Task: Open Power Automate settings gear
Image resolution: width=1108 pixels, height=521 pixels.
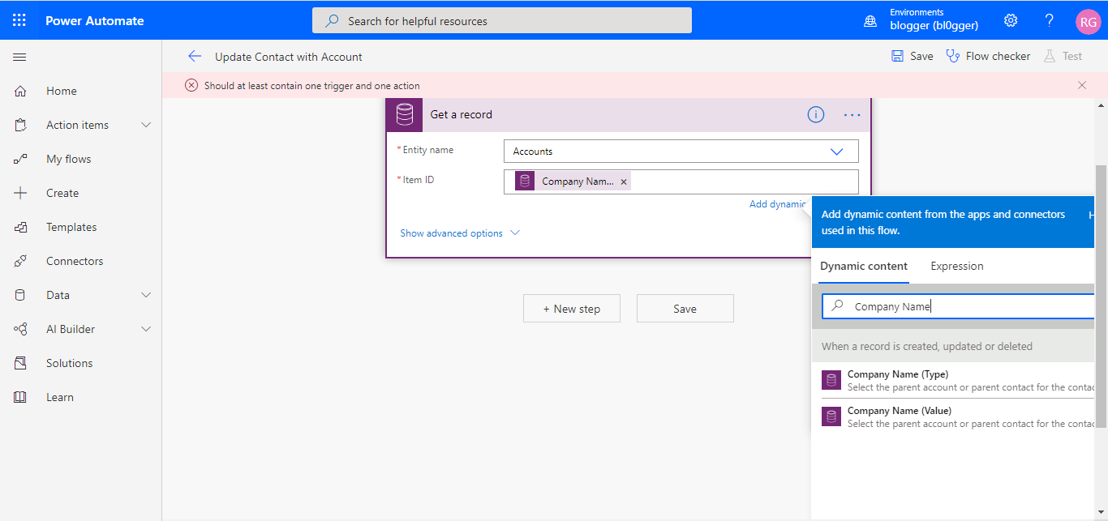Action: click(x=1010, y=19)
